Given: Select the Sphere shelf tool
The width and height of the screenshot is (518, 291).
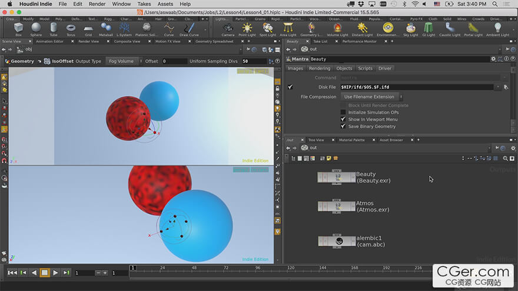Looking at the screenshot, I should point(36,29).
